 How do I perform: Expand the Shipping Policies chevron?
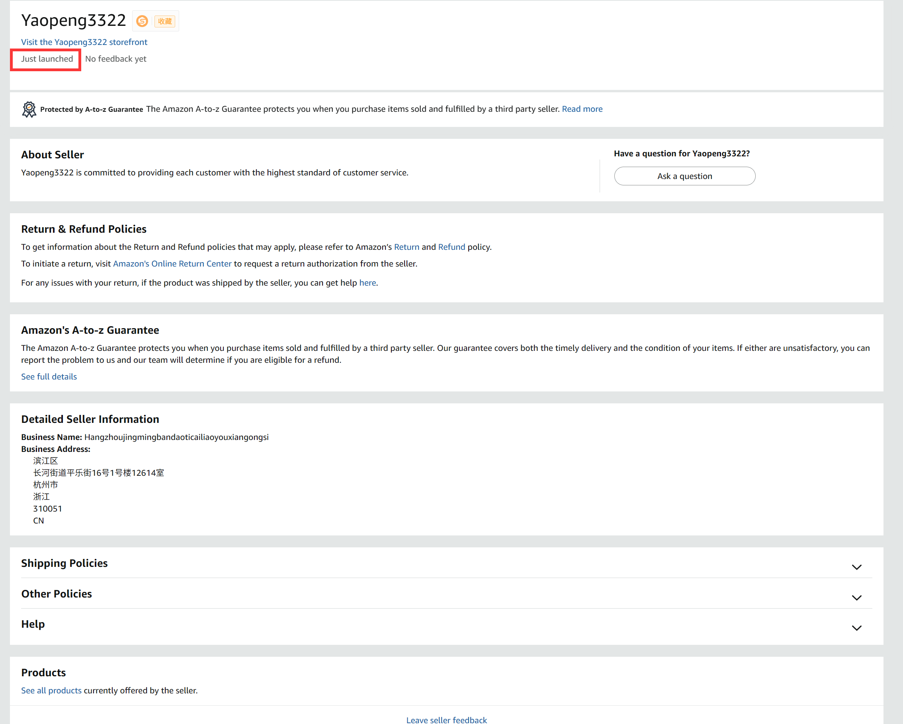click(x=856, y=567)
